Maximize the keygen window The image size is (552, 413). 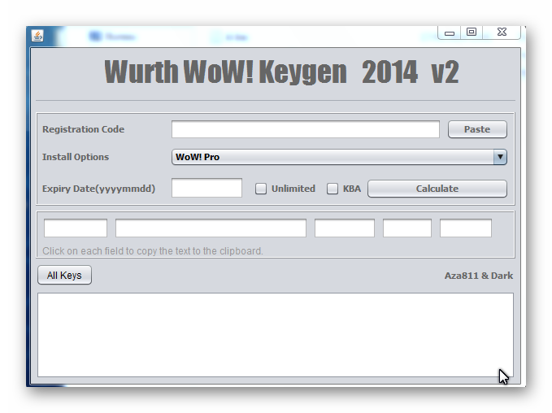pyautogui.click(x=472, y=32)
